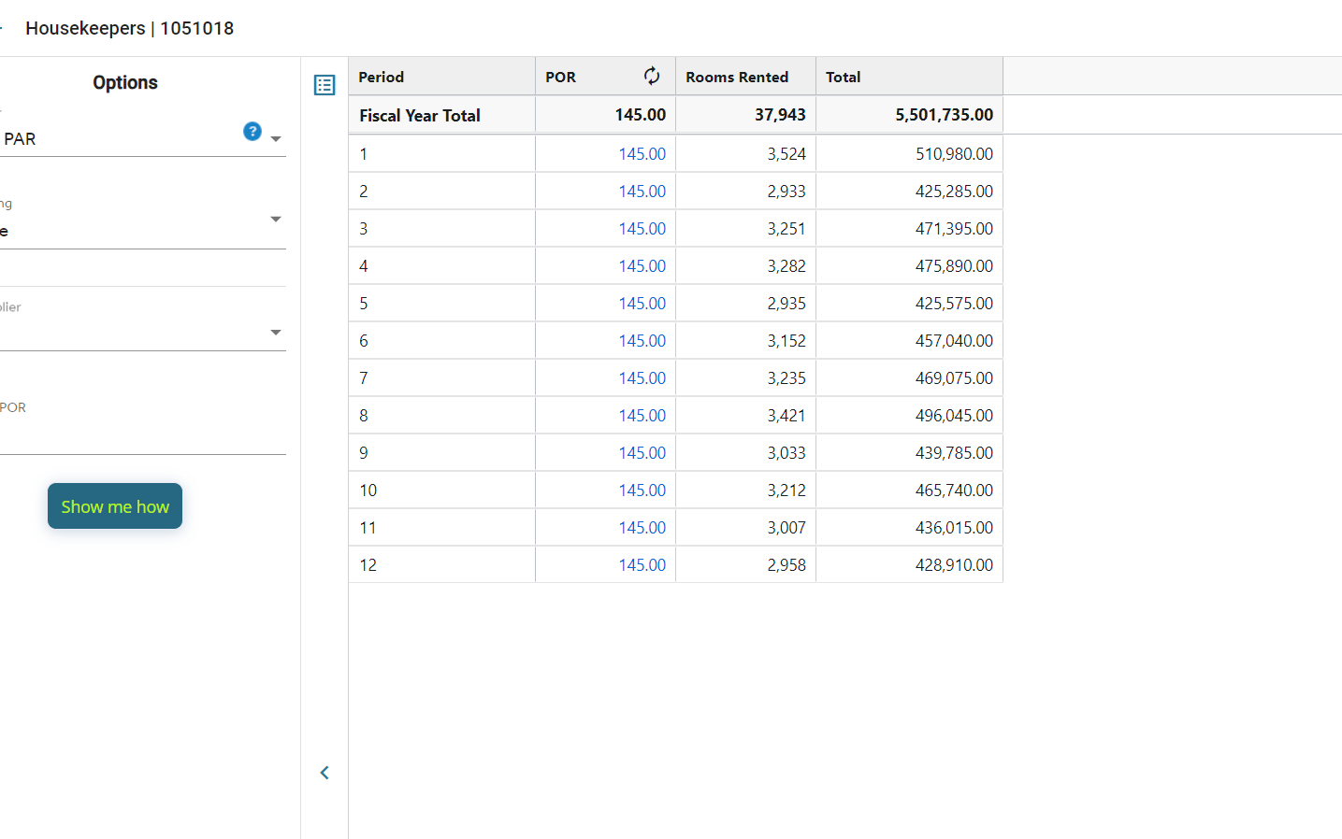1342x839 pixels.
Task: Select the Rooms Rented cell showing 3,524
Action: 786,154
